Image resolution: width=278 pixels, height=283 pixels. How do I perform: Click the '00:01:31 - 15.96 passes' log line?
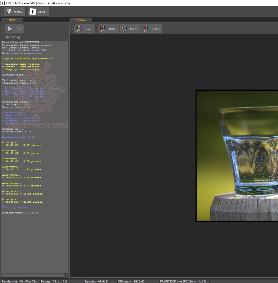click(x=22, y=194)
